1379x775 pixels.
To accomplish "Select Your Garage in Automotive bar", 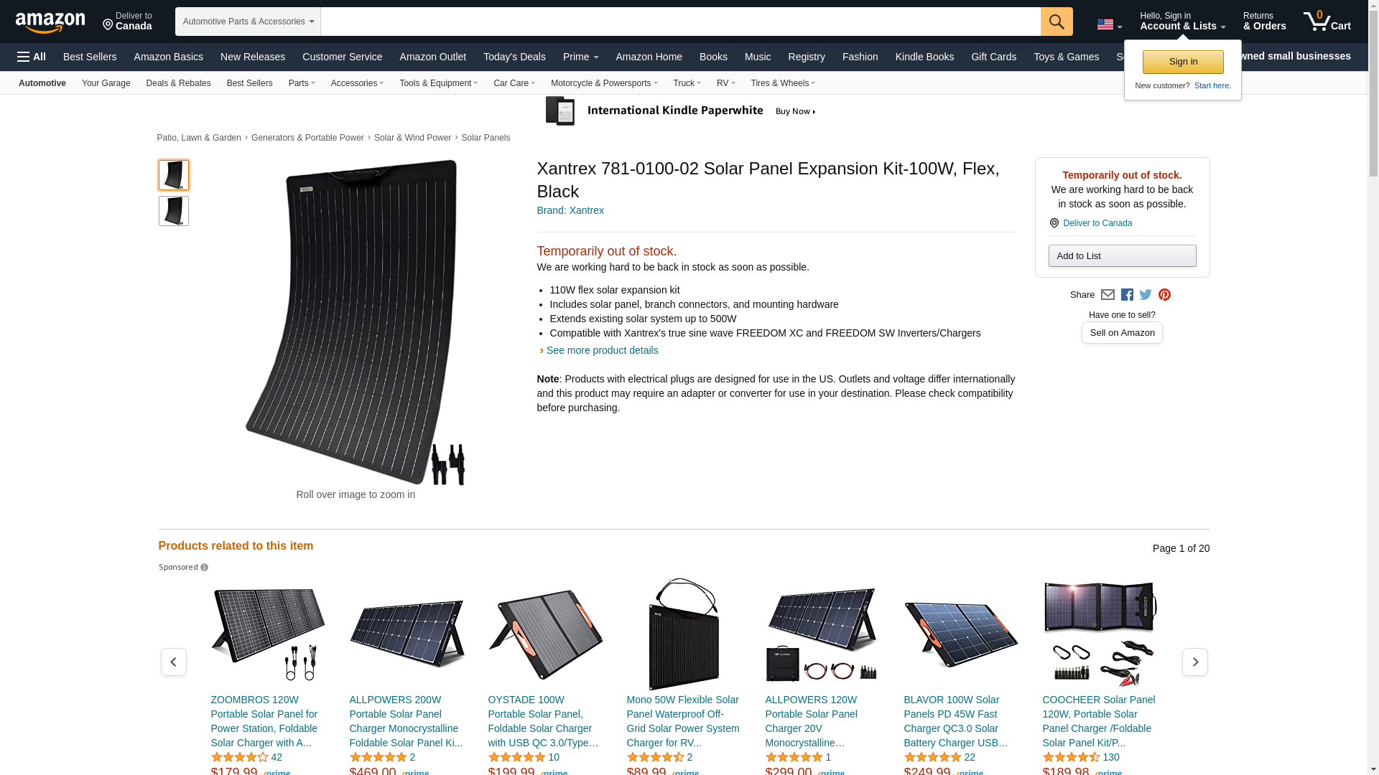I will pos(106,83).
